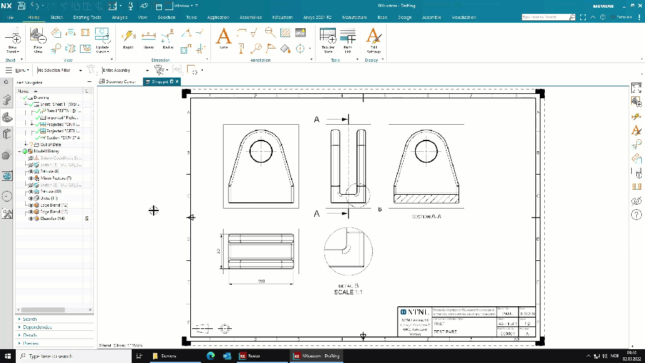Open the Base View tool

[38, 38]
